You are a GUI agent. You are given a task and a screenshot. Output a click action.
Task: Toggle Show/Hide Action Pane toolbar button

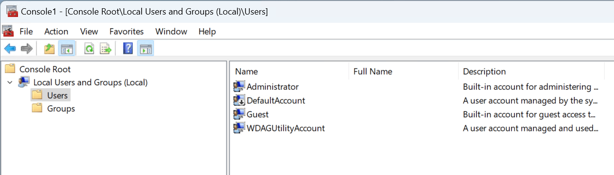pos(146,48)
